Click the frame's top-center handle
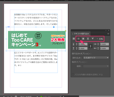 [x=36, y=27]
